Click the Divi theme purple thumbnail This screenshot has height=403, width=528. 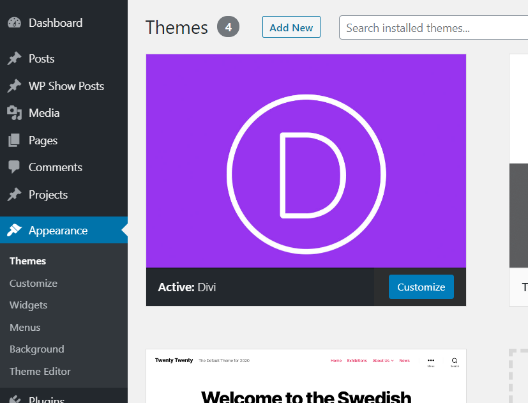[x=306, y=161]
